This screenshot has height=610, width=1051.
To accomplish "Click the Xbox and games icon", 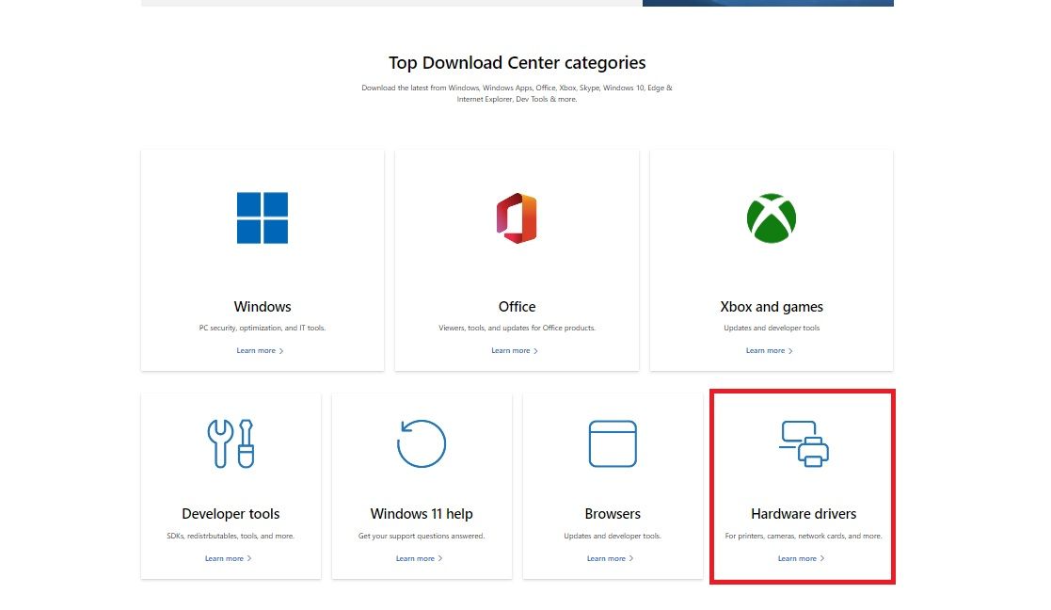I will [771, 218].
